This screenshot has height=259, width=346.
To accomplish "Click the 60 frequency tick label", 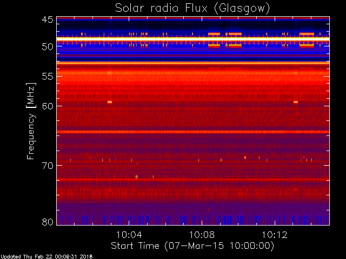I will tap(48, 106).
